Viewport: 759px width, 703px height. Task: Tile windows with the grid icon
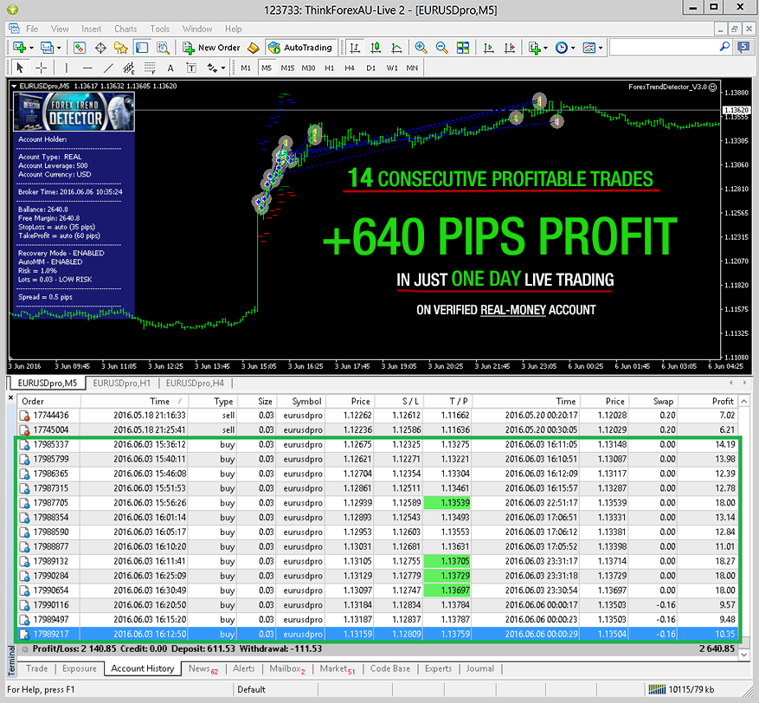(463, 48)
